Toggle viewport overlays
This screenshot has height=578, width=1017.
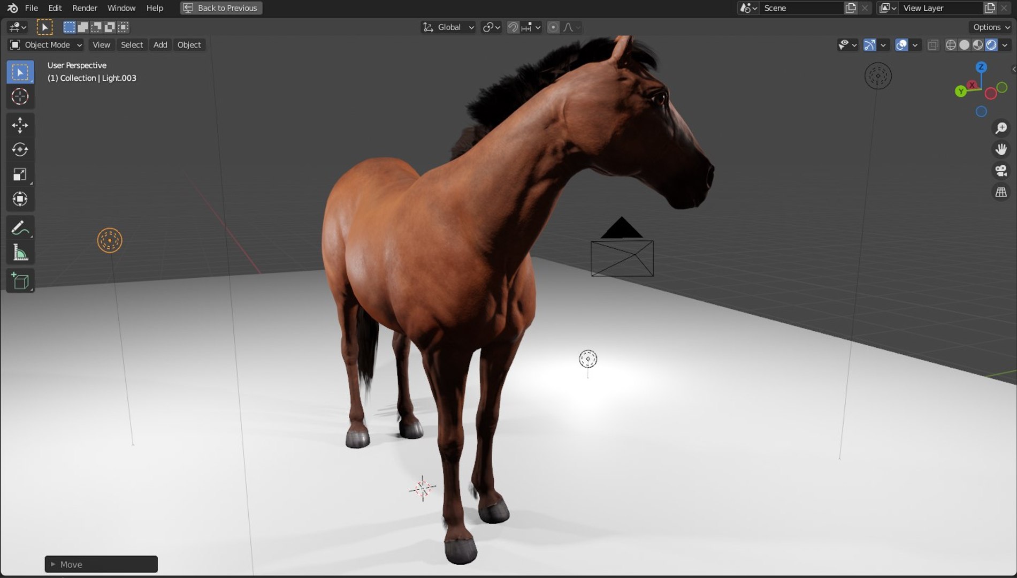(x=901, y=45)
